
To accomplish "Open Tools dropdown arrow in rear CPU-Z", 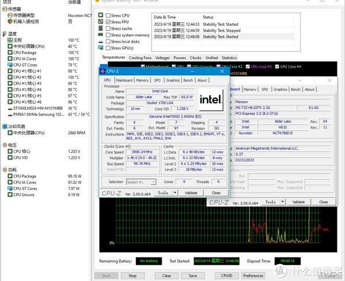I will click(x=282, y=202).
